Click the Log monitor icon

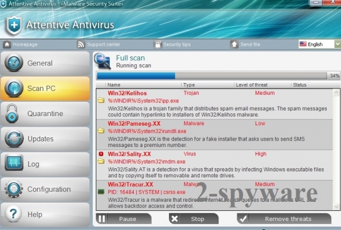tap(14, 162)
